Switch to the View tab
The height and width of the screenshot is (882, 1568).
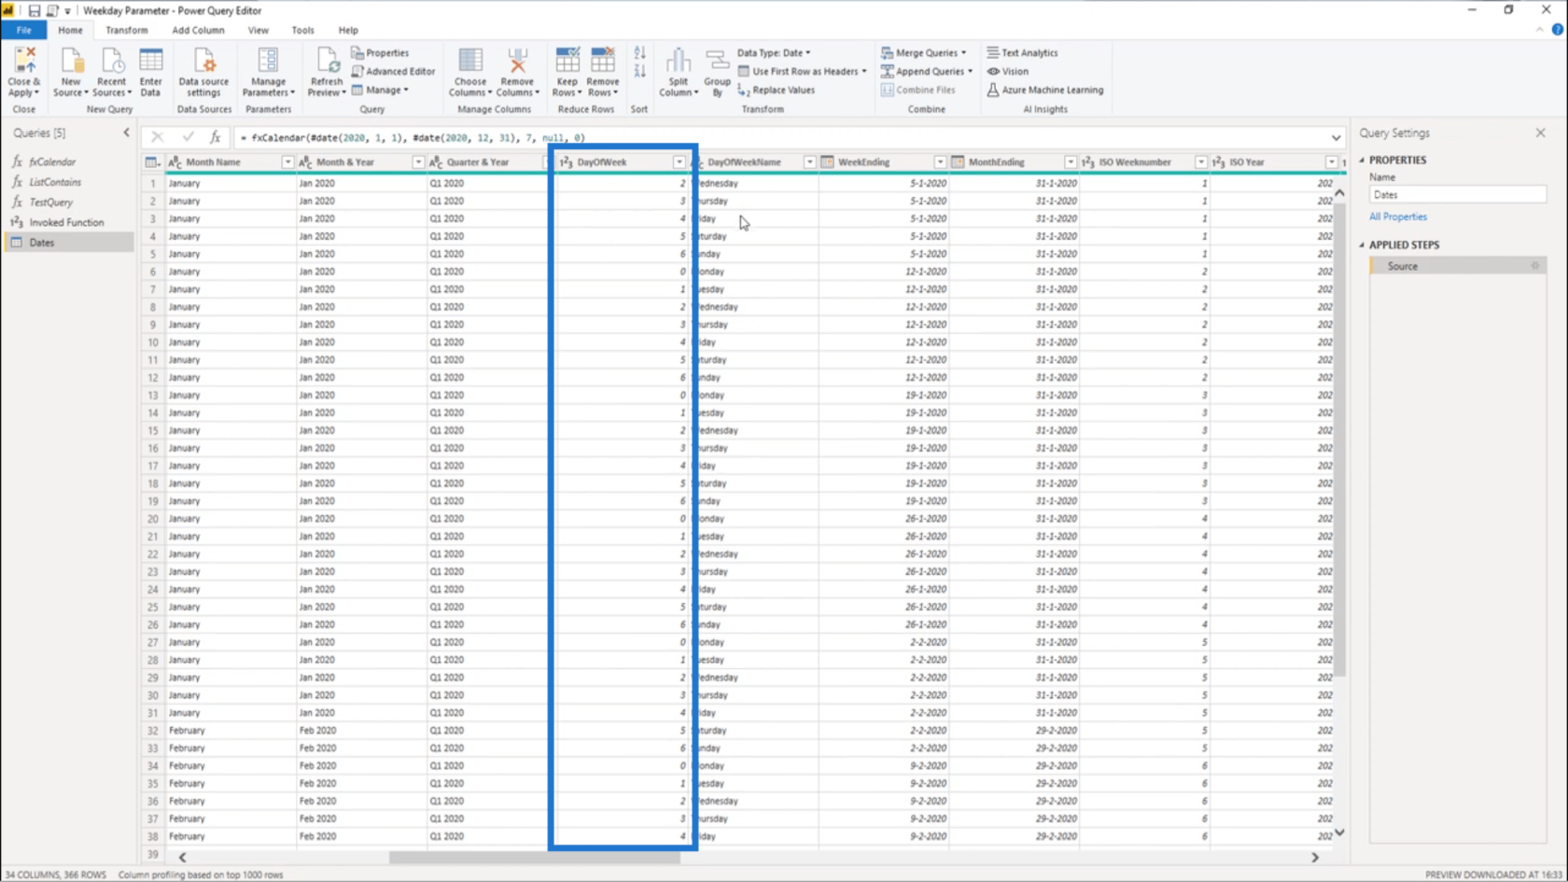coord(259,30)
